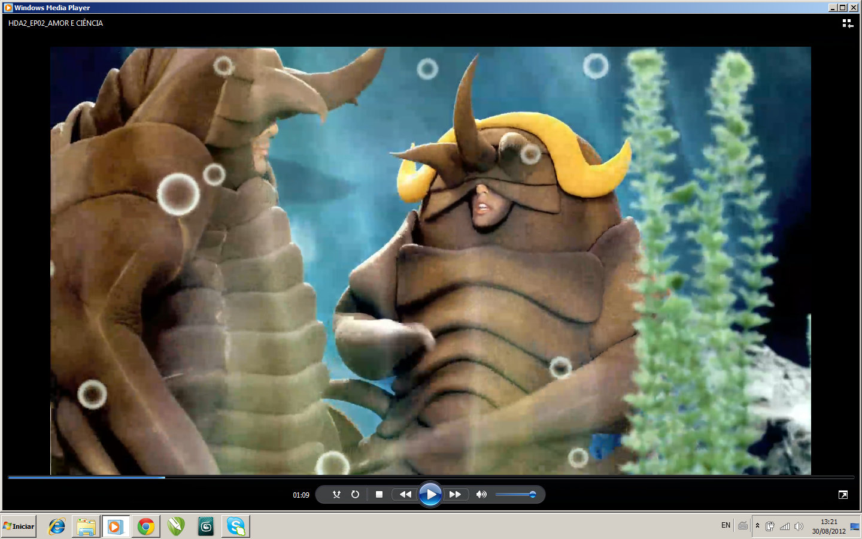Click the fast forward/next button
Viewport: 862px width, 539px height.
pyautogui.click(x=455, y=495)
